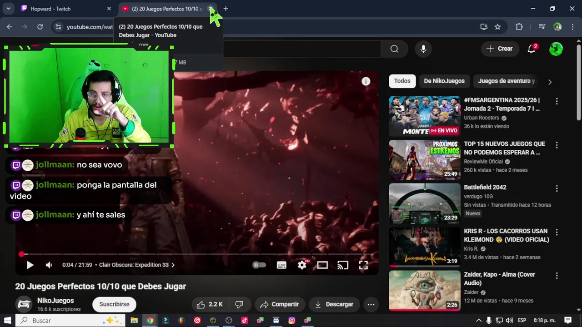The height and width of the screenshot is (327, 582).
Task: Install app icon in address bar
Action: point(484,27)
